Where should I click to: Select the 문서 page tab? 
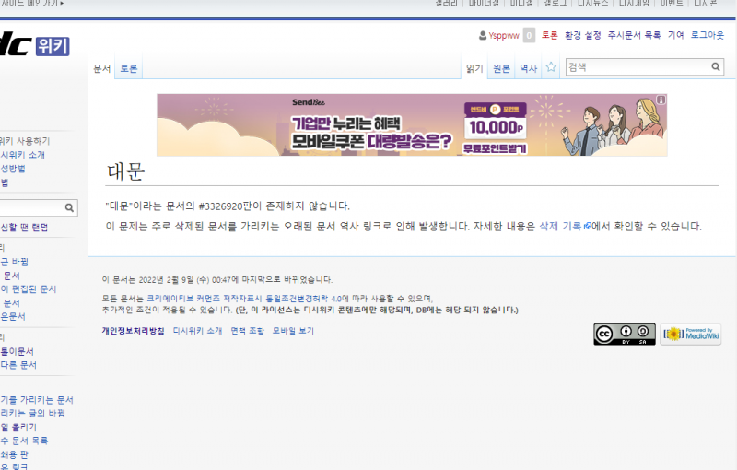pos(102,68)
